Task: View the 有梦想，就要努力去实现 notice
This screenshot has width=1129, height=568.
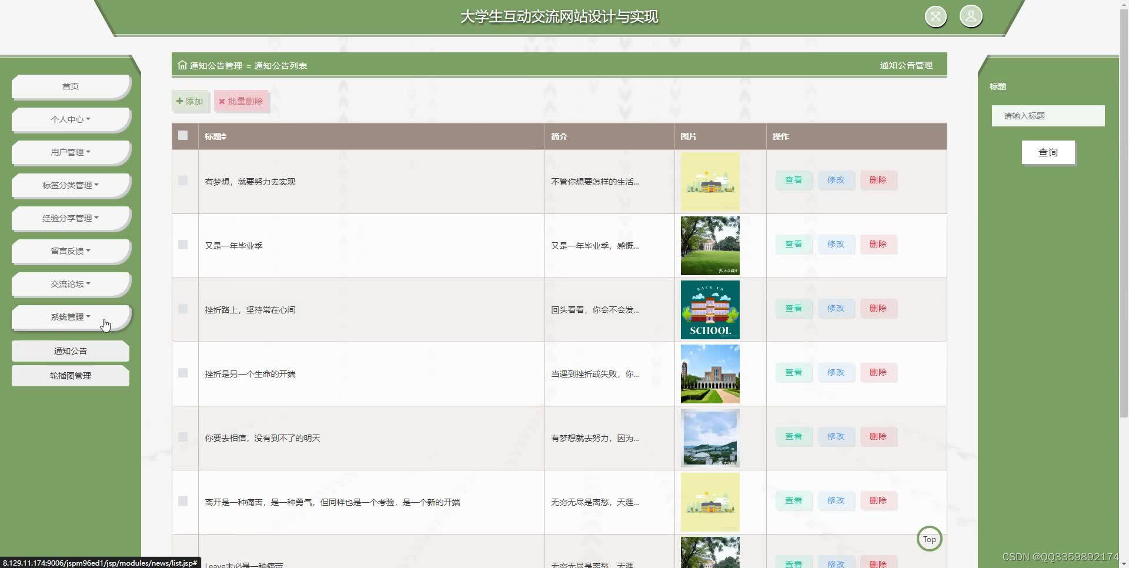Action: tap(794, 180)
